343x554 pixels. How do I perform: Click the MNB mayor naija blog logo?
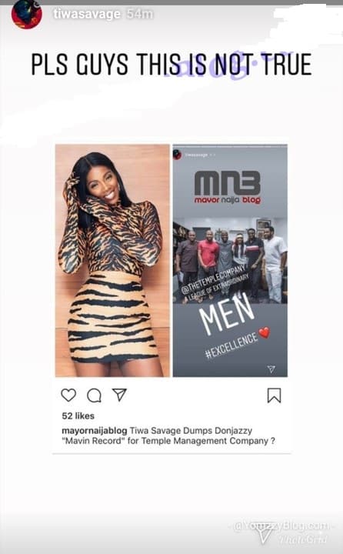[x=228, y=187]
